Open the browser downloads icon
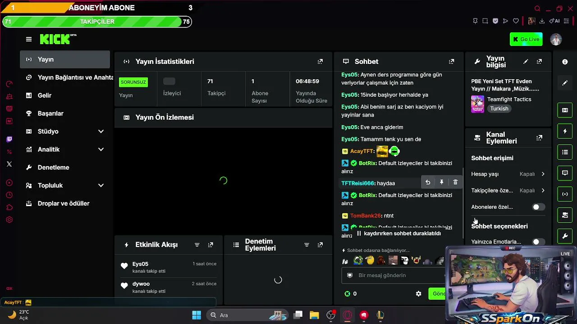Image resolution: width=577 pixels, height=324 pixels. (x=542, y=21)
